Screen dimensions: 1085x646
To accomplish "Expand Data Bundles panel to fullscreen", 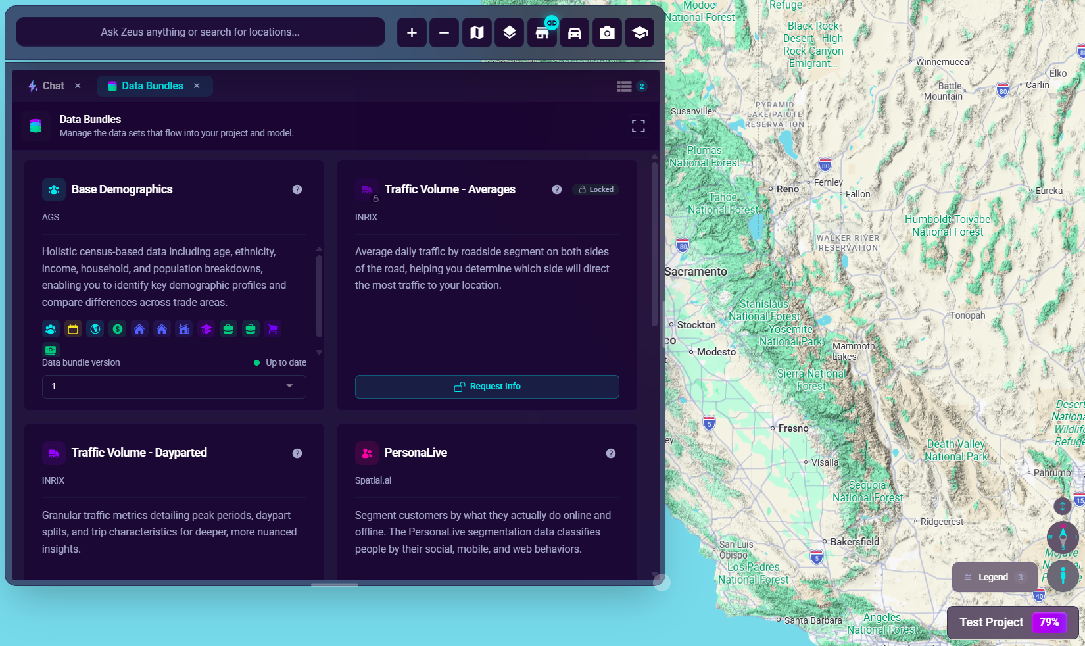I will 638,126.
